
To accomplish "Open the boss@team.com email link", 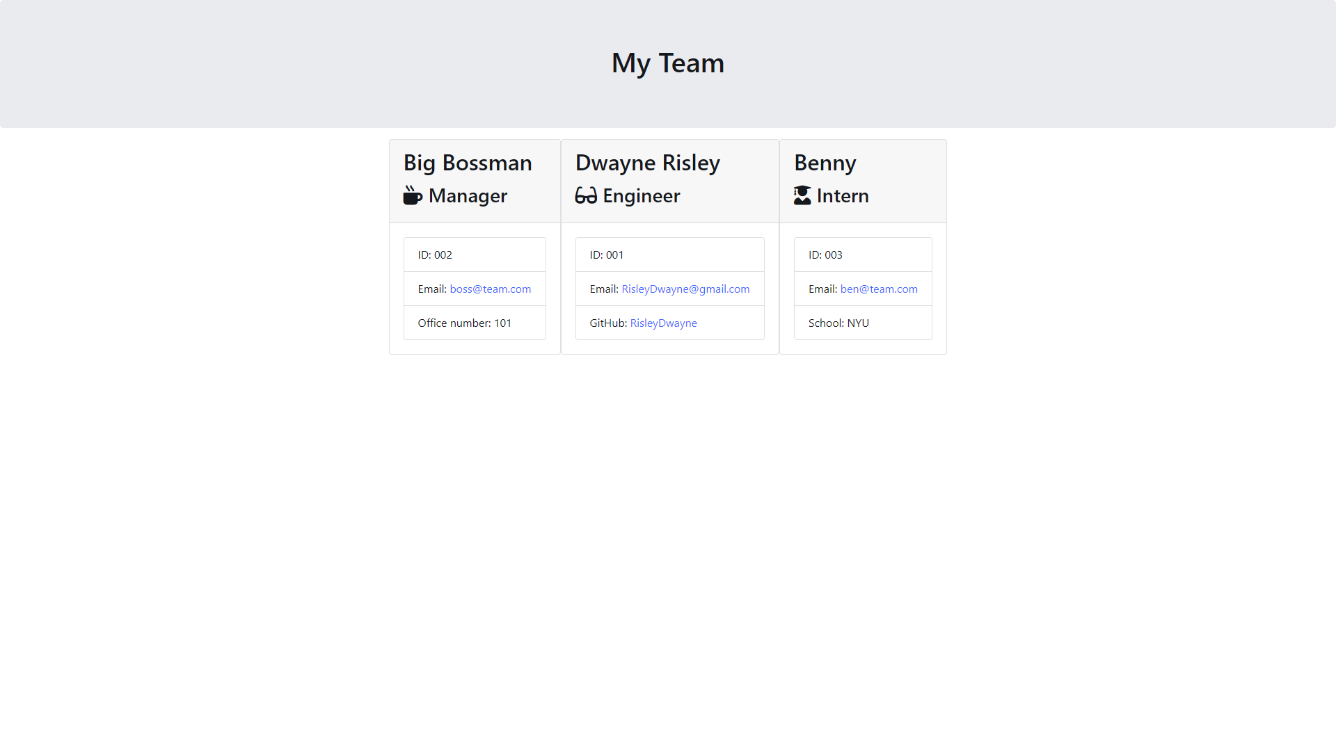I will 490,289.
